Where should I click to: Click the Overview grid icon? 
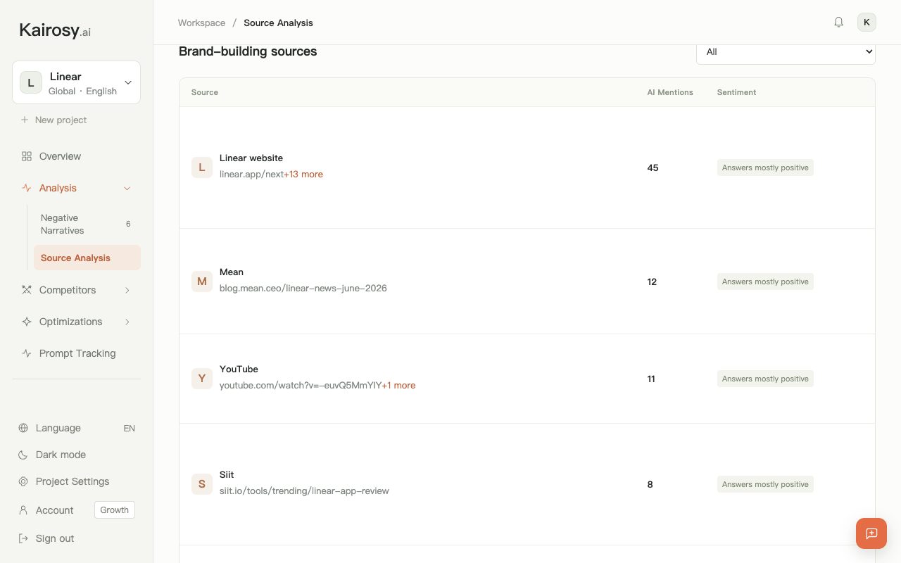click(x=27, y=156)
